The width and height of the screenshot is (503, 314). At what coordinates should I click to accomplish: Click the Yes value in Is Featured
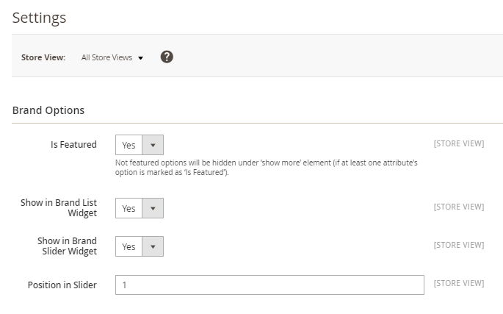click(129, 145)
